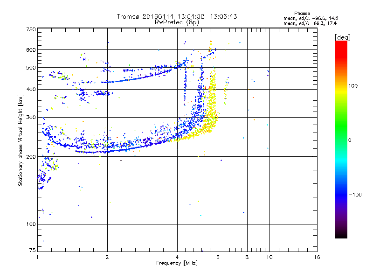The image size is (373, 280).
Task: Click the y-axis tick label '300'
Action: 31,117
